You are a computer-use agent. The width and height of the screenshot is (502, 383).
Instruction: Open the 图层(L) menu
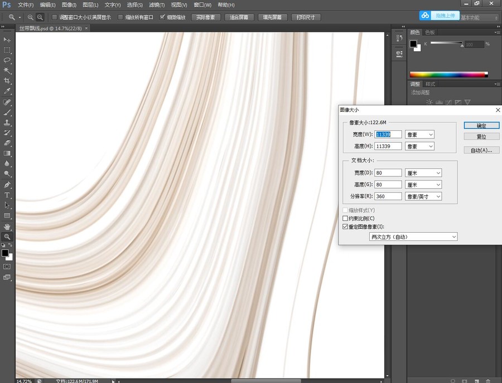coord(90,5)
